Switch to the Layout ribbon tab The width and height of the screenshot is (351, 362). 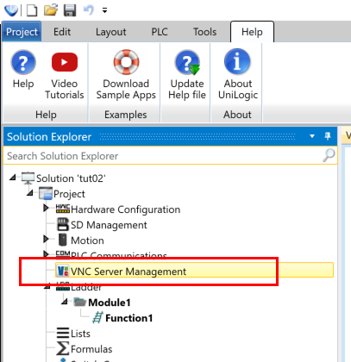coord(111,32)
